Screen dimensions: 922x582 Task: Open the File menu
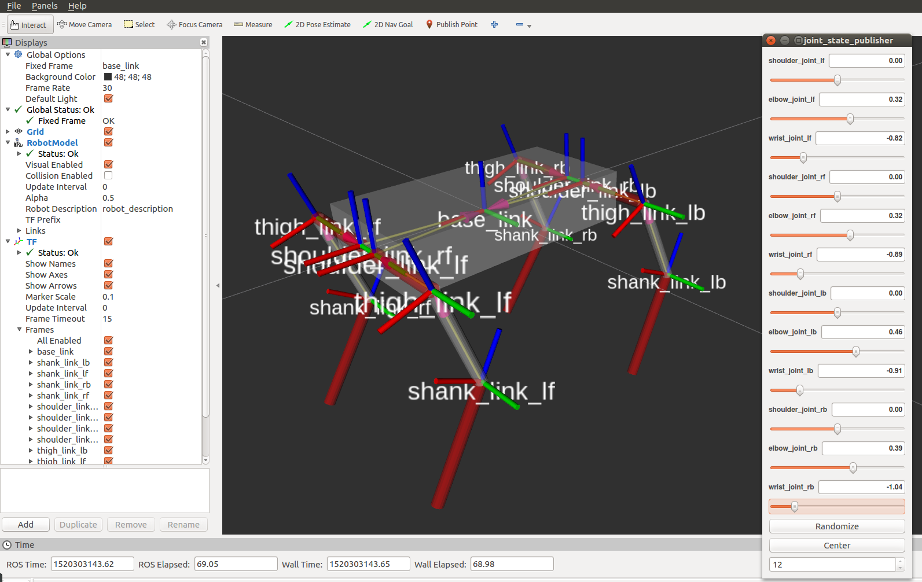pos(14,6)
